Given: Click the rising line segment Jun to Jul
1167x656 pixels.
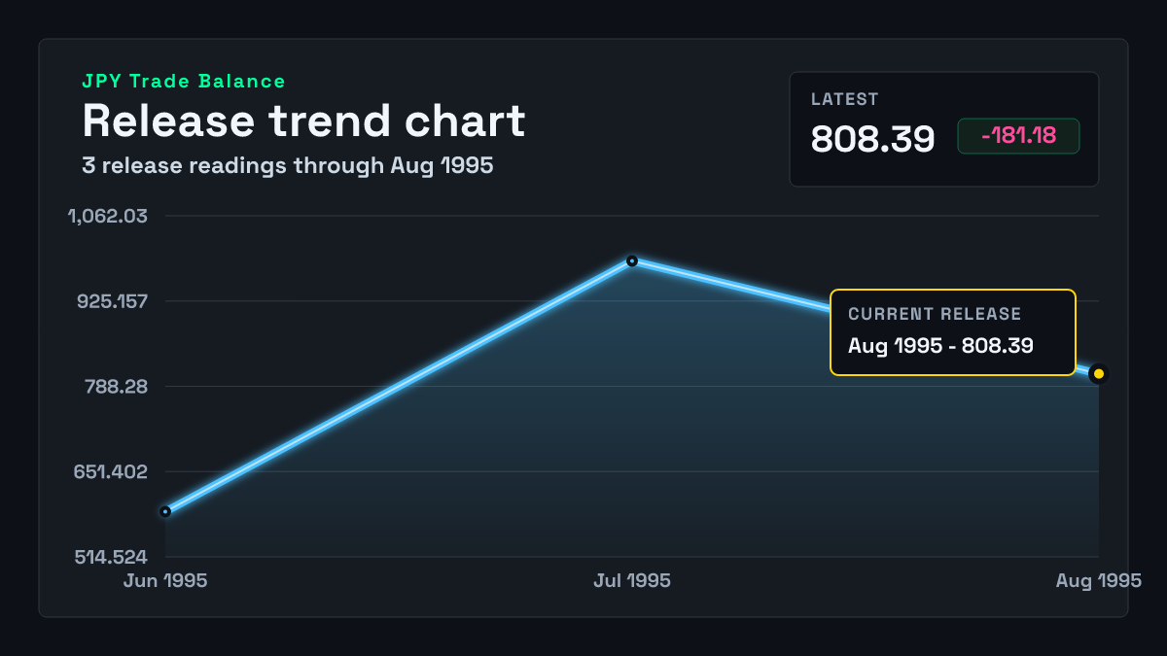Looking at the screenshot, I should [x=399, y=386].
